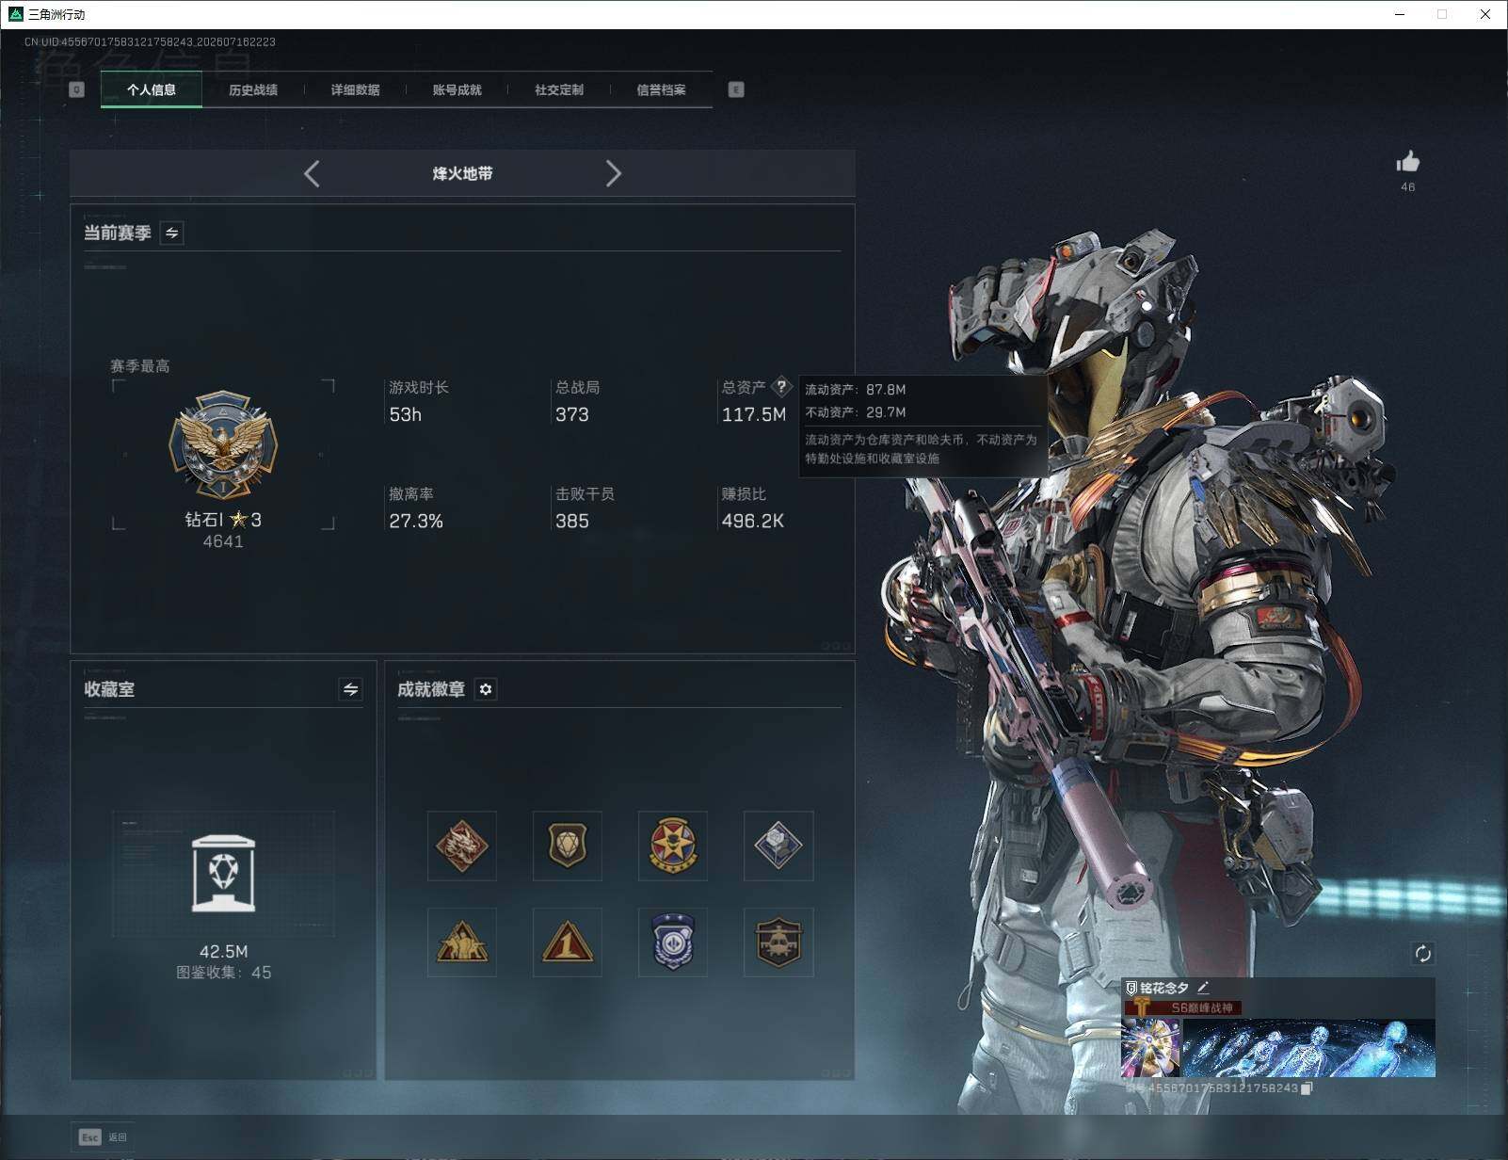Click the 总战局 373 value
Screen dimensions: 1508x1160
(x=572, y=414)
